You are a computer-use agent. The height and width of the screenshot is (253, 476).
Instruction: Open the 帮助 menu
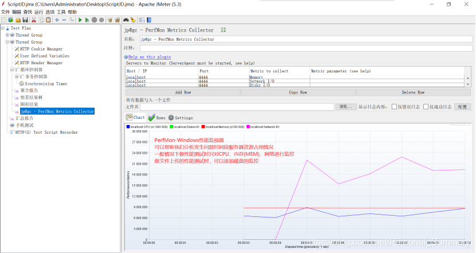[x=72, y=12]
